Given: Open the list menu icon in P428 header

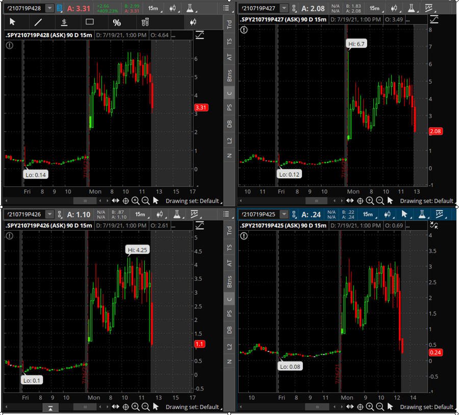Looking at the screenshot, I should (x=226, y=8).
